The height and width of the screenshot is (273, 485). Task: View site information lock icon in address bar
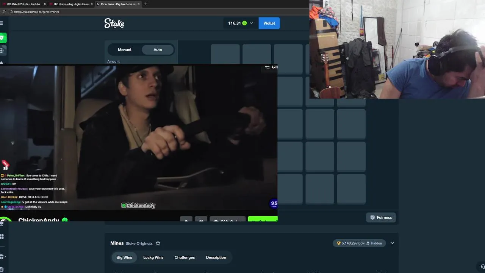tap(11, 12)
